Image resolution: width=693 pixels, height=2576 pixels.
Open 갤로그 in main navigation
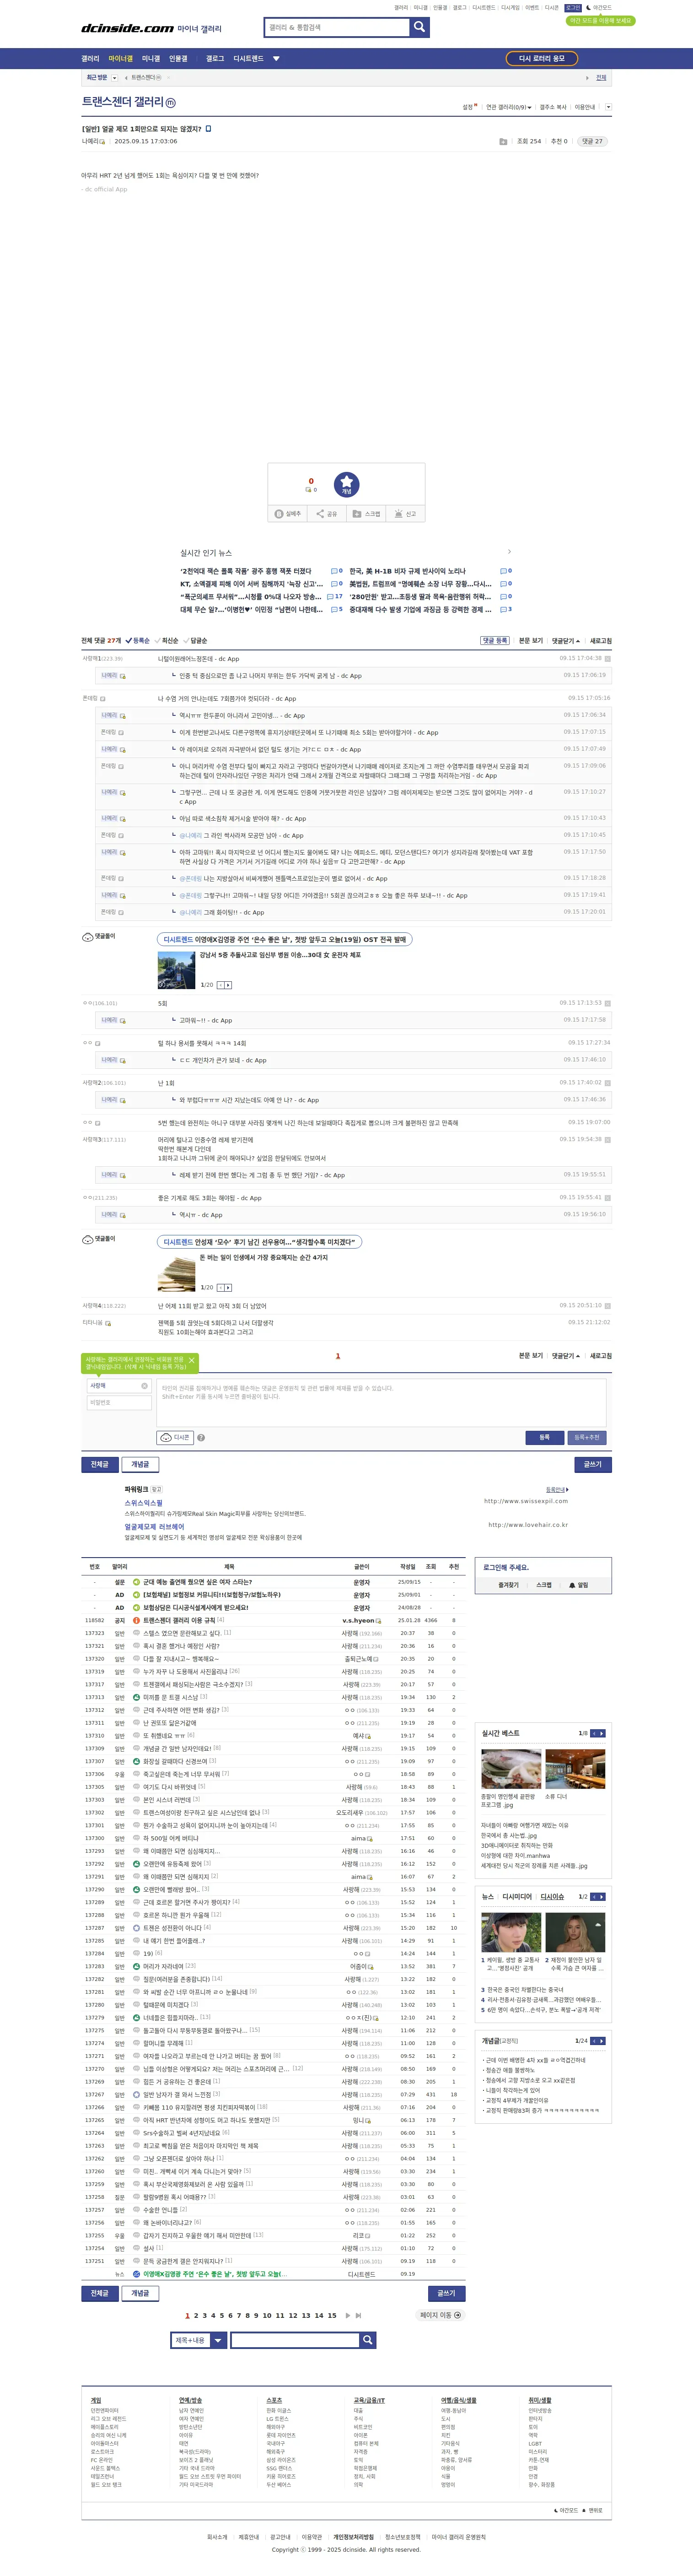point(215,59)
